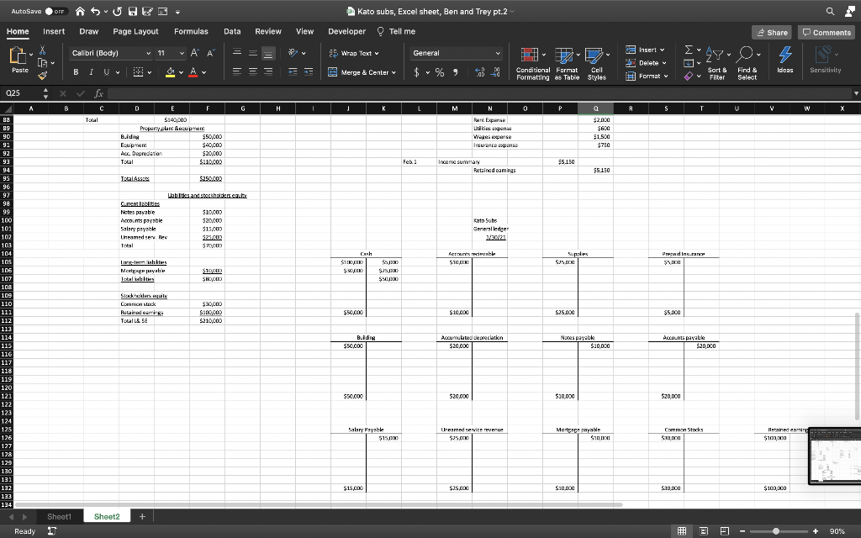Click the Share button
Viewport: 861px width, 538px height.
click(x=772, y=33)
